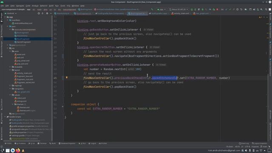
Task: Open the Database Inspector tool window
Action: tap(67, 144)
